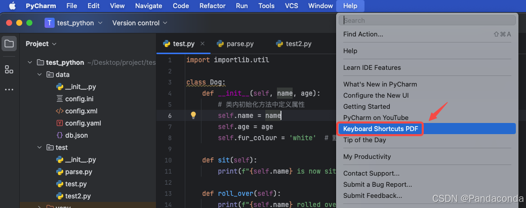Image resolution: width=526 pixels, height=208 pixels.
Task: Click the 'class Dog:' code line
Action: 207,82
